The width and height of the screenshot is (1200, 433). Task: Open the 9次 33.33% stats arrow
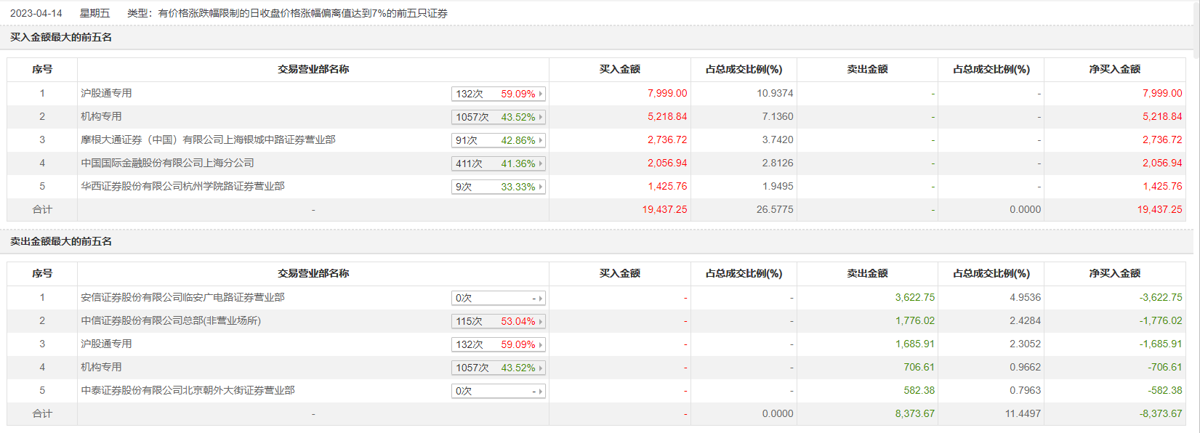[x=540, y=187]
